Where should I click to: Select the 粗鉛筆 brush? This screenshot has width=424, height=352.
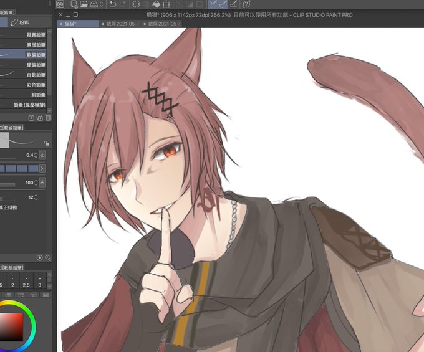click(x=23, y=95)
